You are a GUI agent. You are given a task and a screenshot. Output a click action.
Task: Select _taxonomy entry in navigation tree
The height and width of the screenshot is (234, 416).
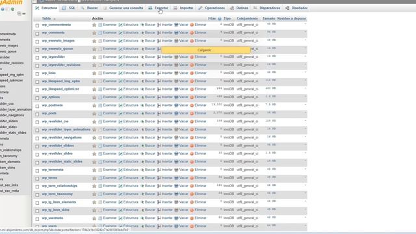8,156
